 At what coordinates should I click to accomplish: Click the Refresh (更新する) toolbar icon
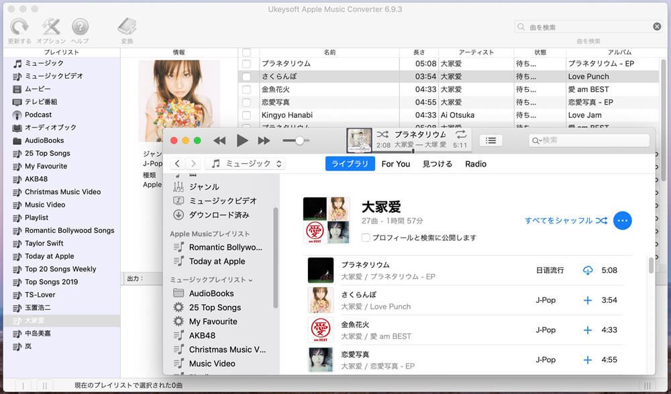(19, 27)
